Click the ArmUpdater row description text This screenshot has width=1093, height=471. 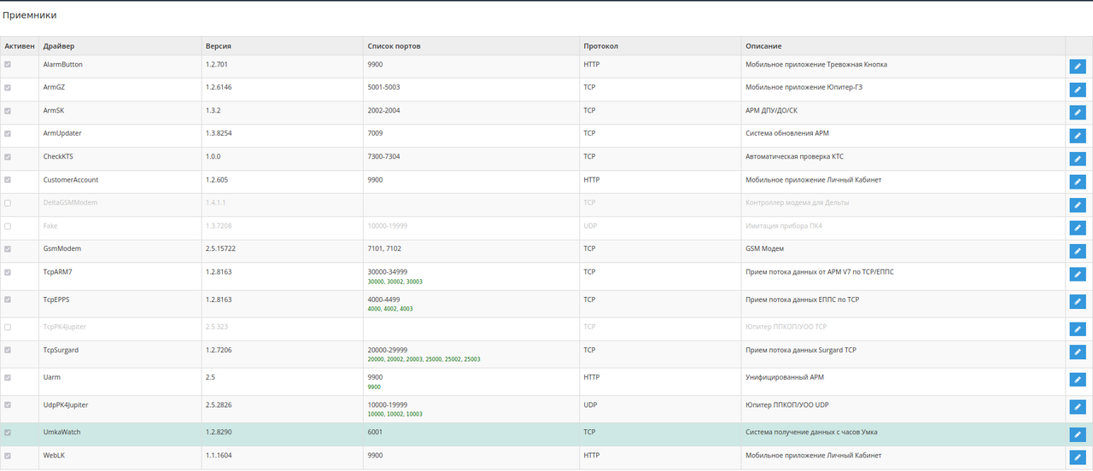(x=787, y=134)
